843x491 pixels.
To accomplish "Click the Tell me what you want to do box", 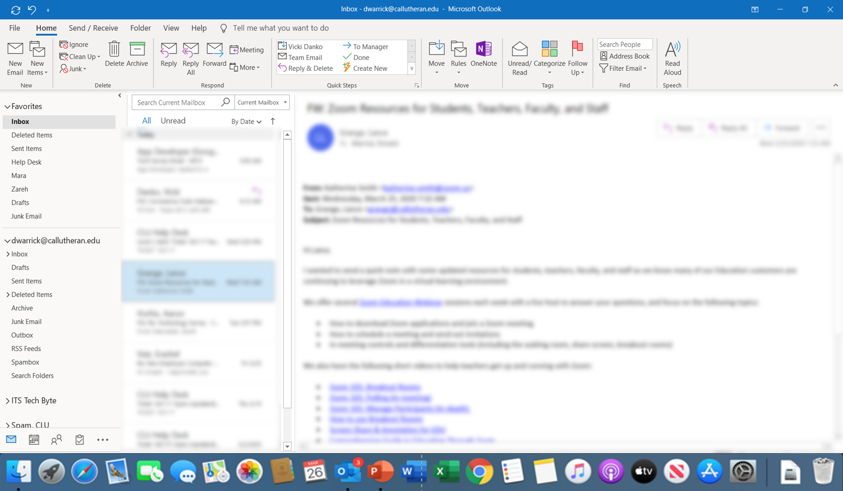I will [281, 28].
